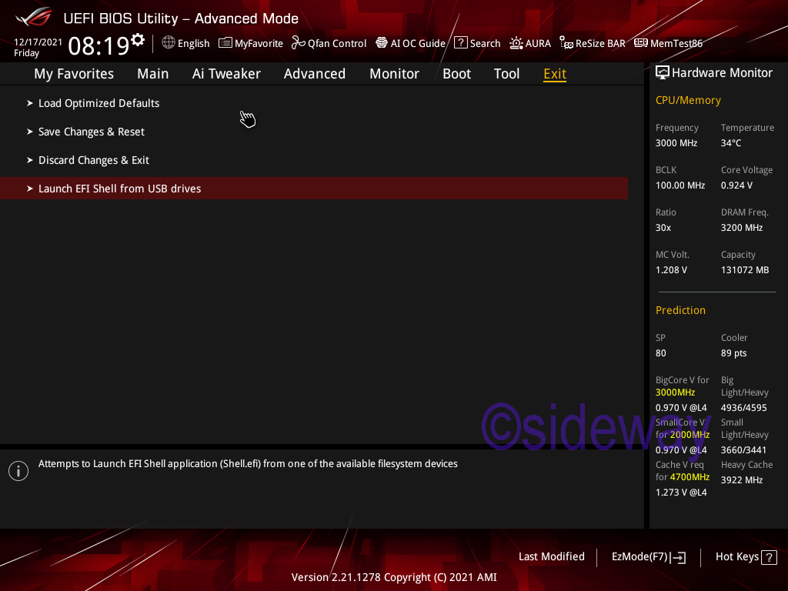
Task: Click the Hardware Monitor heading
Action: 722,73
